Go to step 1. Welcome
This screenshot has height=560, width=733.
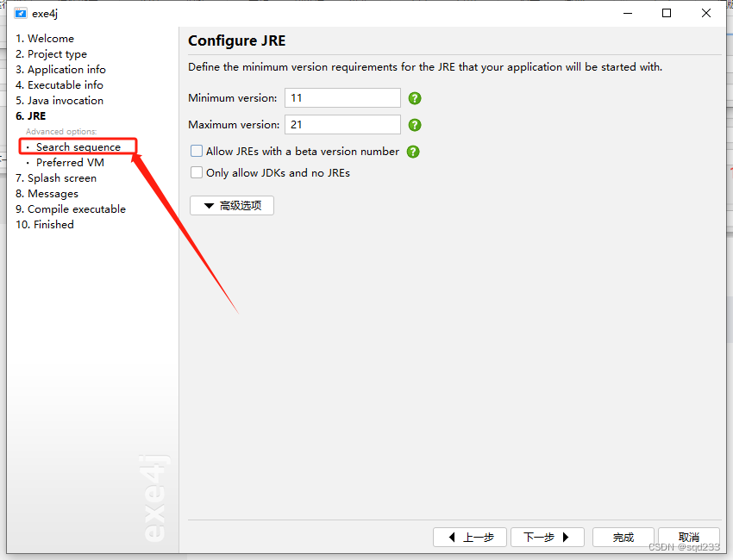click(x=45, y=38)
